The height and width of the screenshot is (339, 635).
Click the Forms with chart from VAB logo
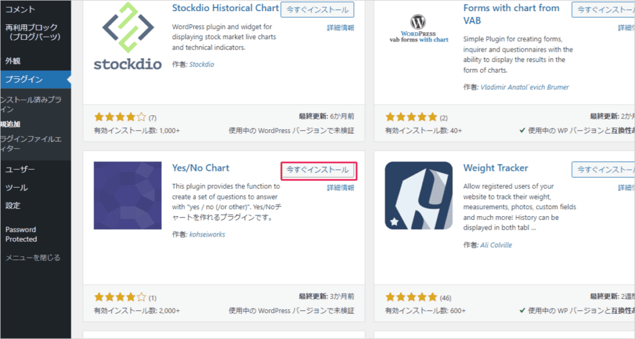pyautogui.click(x=419, y=29)
